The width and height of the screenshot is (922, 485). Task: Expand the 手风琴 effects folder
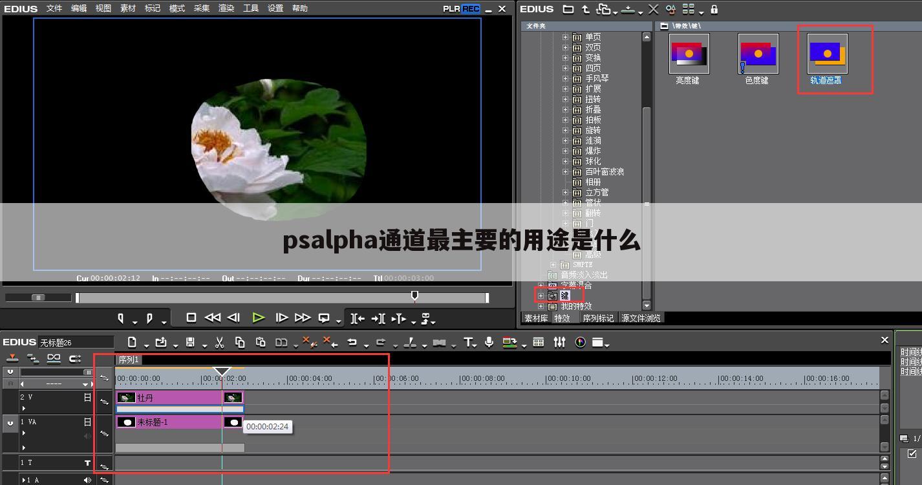[565, 78]
